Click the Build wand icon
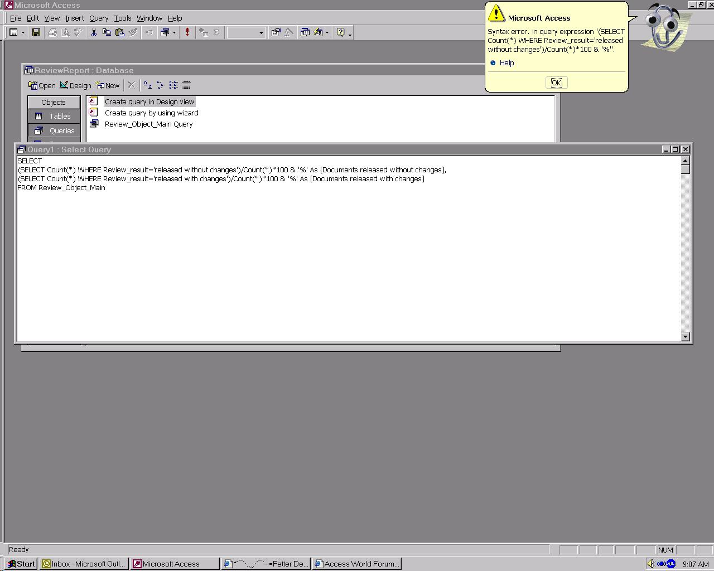This screenshot has height=571, width=714. pyautogui.click(x=288, y=32)
